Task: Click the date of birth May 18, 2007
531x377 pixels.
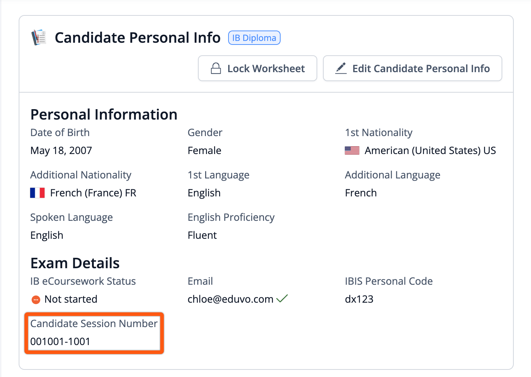Action: 61,150
